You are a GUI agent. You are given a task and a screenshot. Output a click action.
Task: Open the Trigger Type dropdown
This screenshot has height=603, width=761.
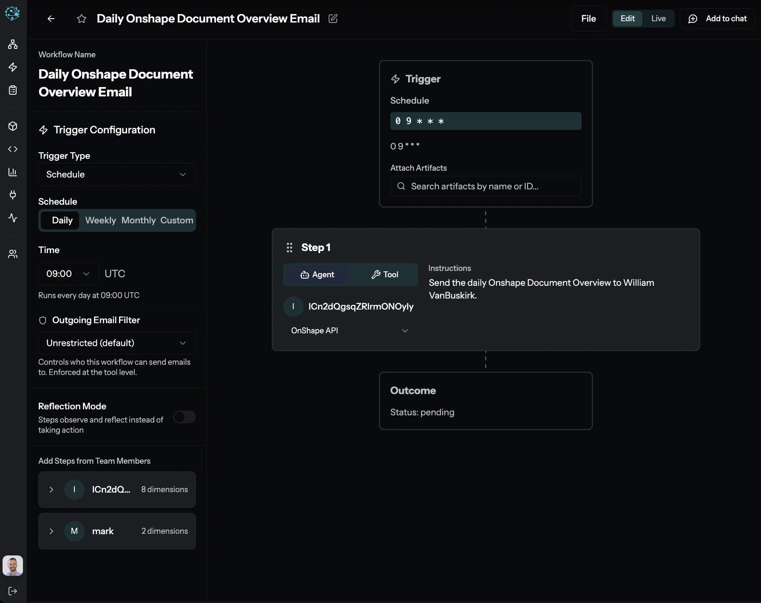click(x=117, y=175)
